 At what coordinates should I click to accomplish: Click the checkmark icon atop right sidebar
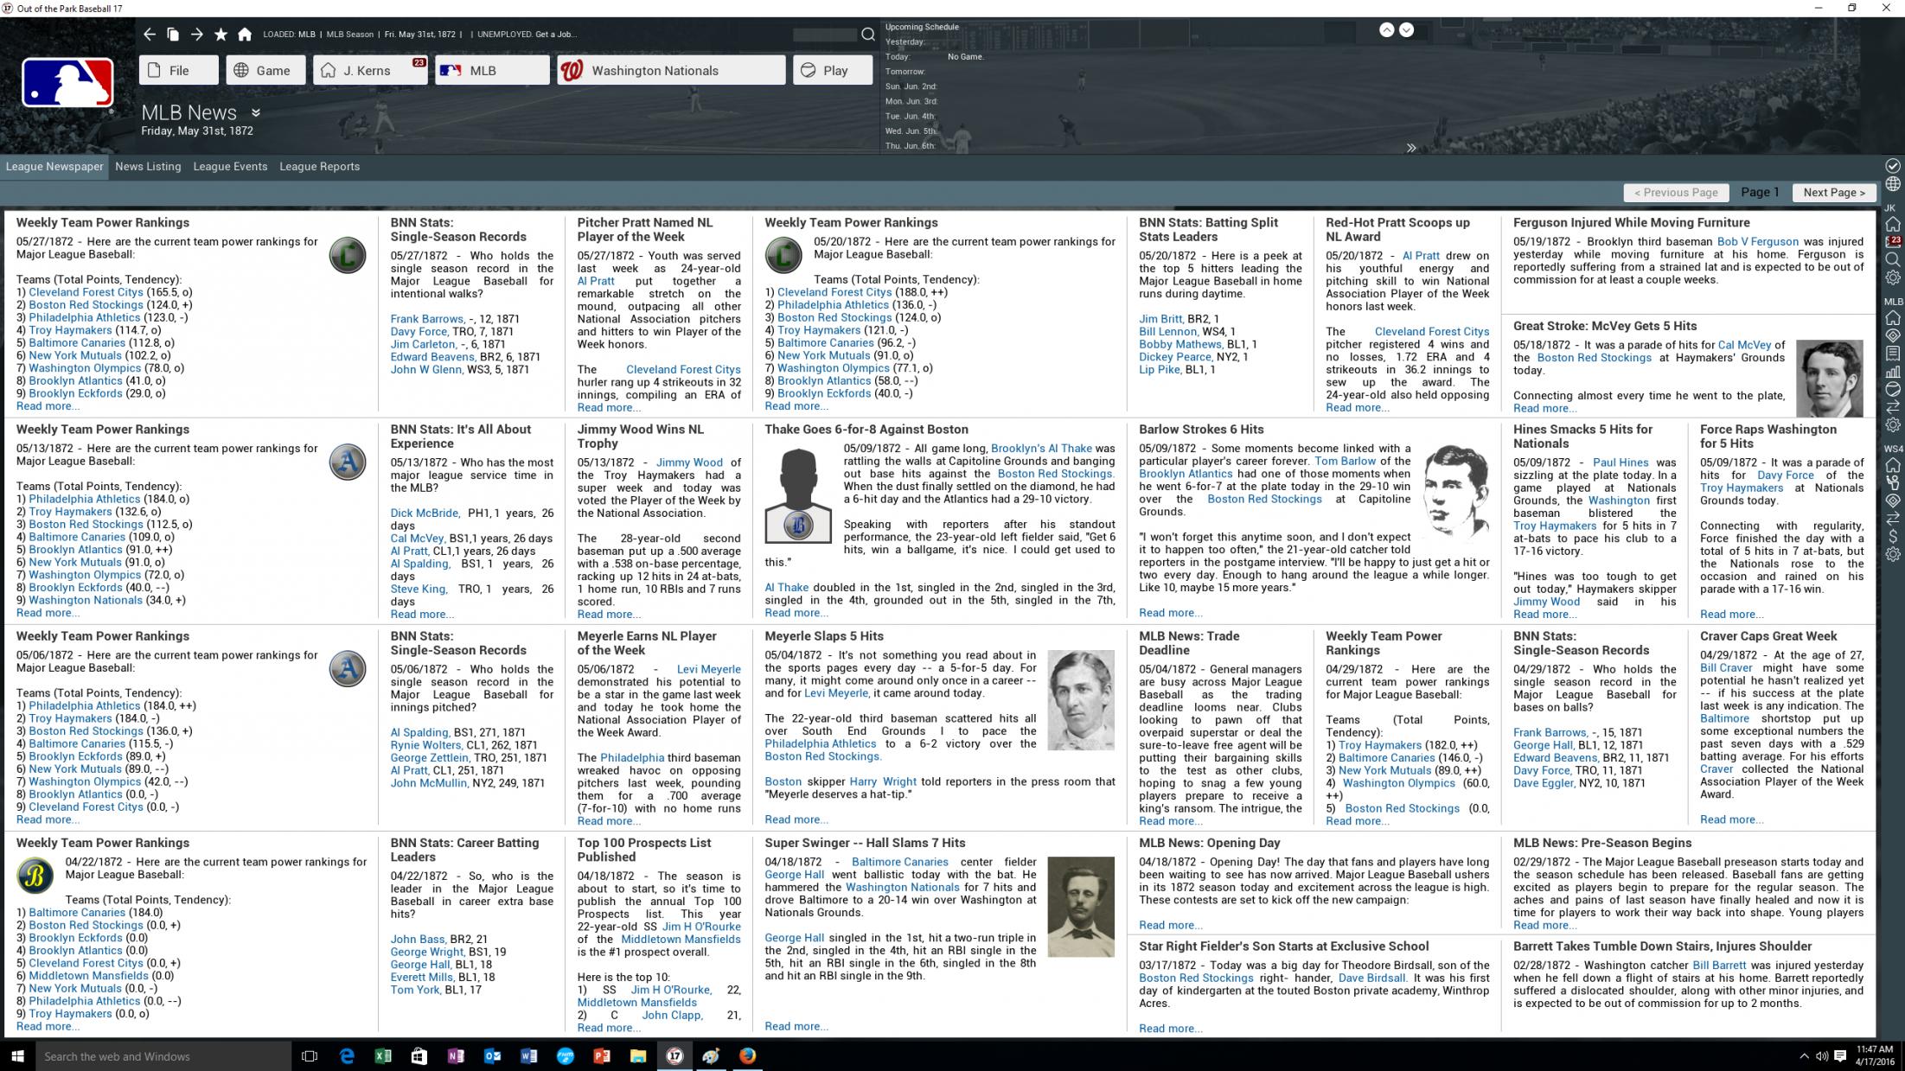(1893, 165)
